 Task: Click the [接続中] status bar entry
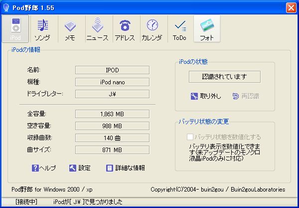26,202
